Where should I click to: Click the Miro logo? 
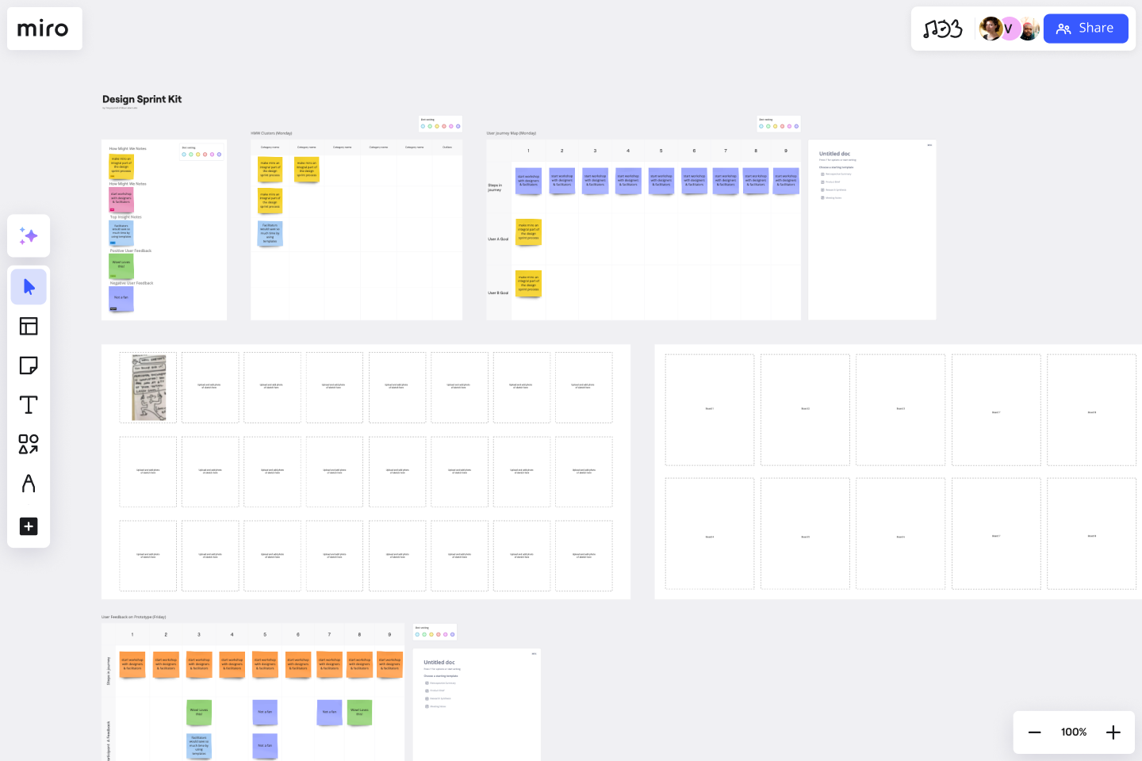tap(44, 29)
